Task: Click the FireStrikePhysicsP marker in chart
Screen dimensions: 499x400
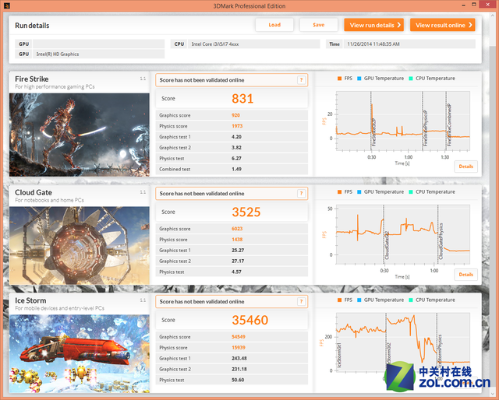Action: [x=426, y=128]
